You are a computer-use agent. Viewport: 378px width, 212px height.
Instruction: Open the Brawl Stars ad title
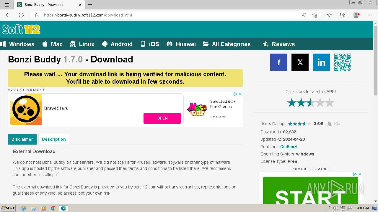(56, 108)
